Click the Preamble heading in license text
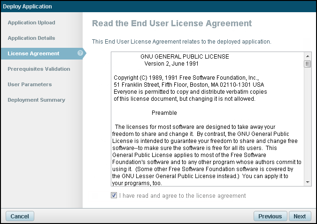The height and width of the screenshot is (224, 317). (164, 113)
